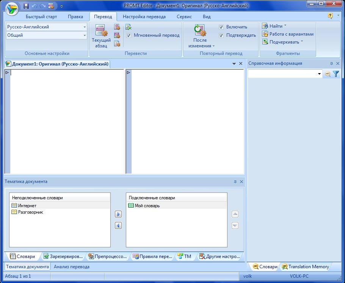Open the Общий topic dropdown
The height and width of the screenshot is (283, 345).
[x=85, y=35]
